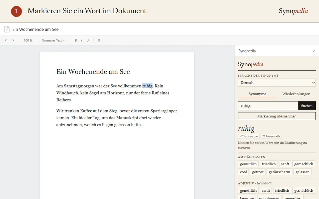Screen dimensions: 319x199
Task: Open the Normaler Text style dropdown
Action: click(53, 40)
